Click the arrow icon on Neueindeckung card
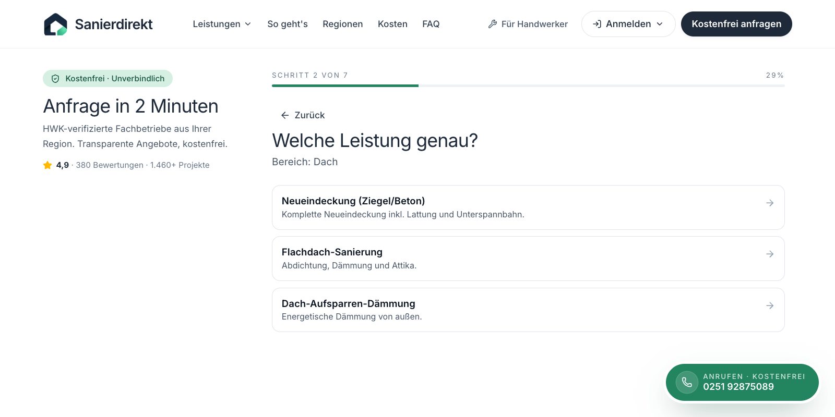The width and height of the screenshot is (835, 417). [x=770, y=203]
